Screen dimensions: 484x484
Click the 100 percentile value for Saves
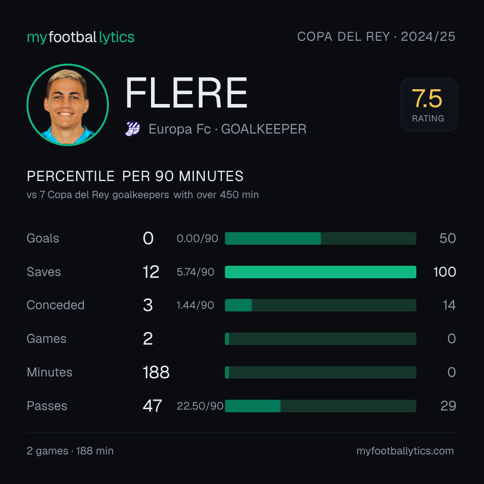(x=445, y=272)
